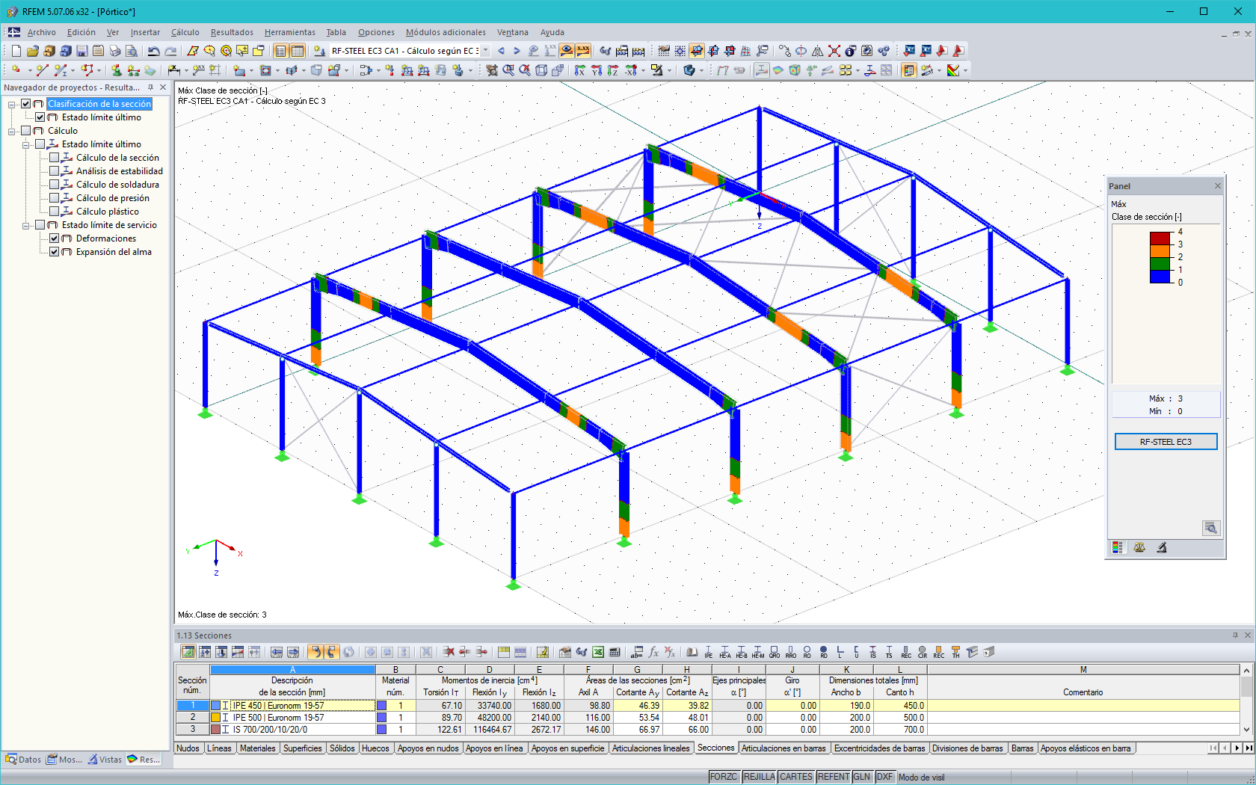Click the Print icon in the toolbar
This screenshot has height=785, width=1256.
115,51
